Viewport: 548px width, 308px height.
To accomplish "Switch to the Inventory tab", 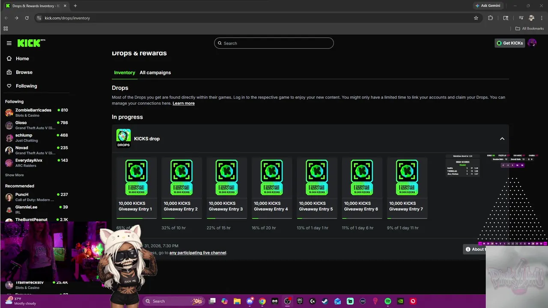I will tap(125, 72).
